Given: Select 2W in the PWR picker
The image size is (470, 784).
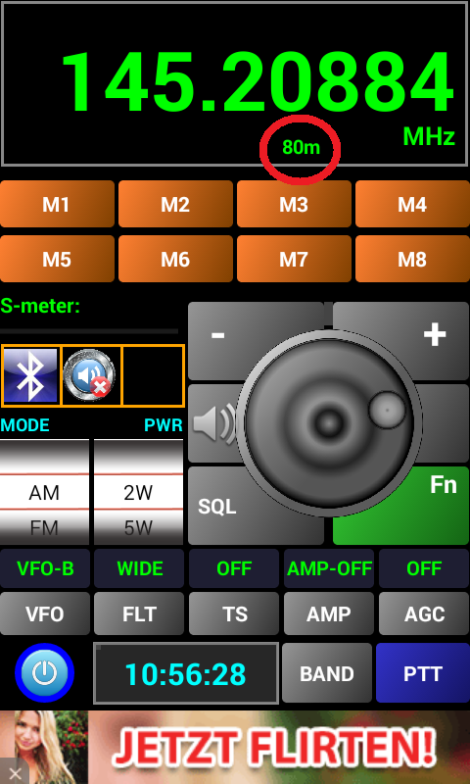Looking at the screenshot, I should coord(138,493).
